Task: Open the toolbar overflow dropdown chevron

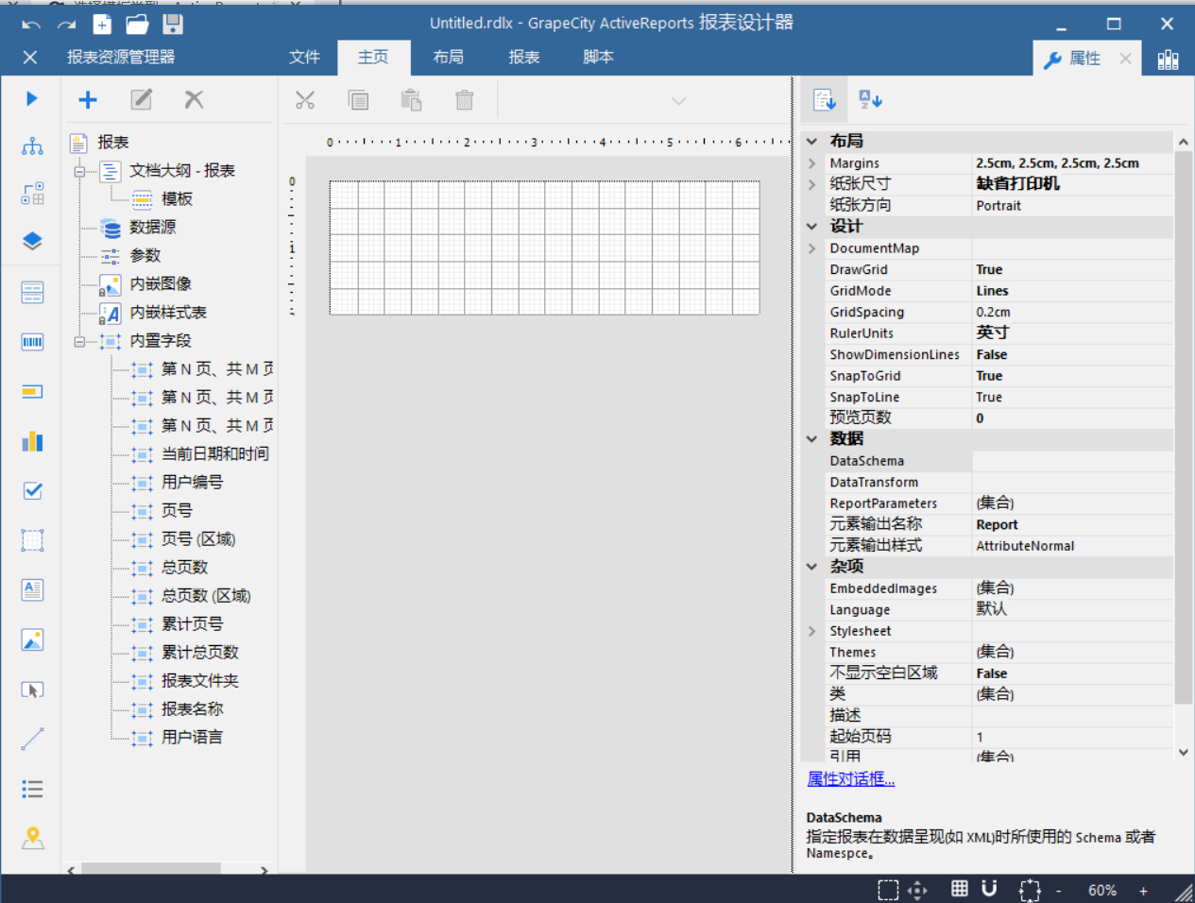Action: [x=678, y=100]
